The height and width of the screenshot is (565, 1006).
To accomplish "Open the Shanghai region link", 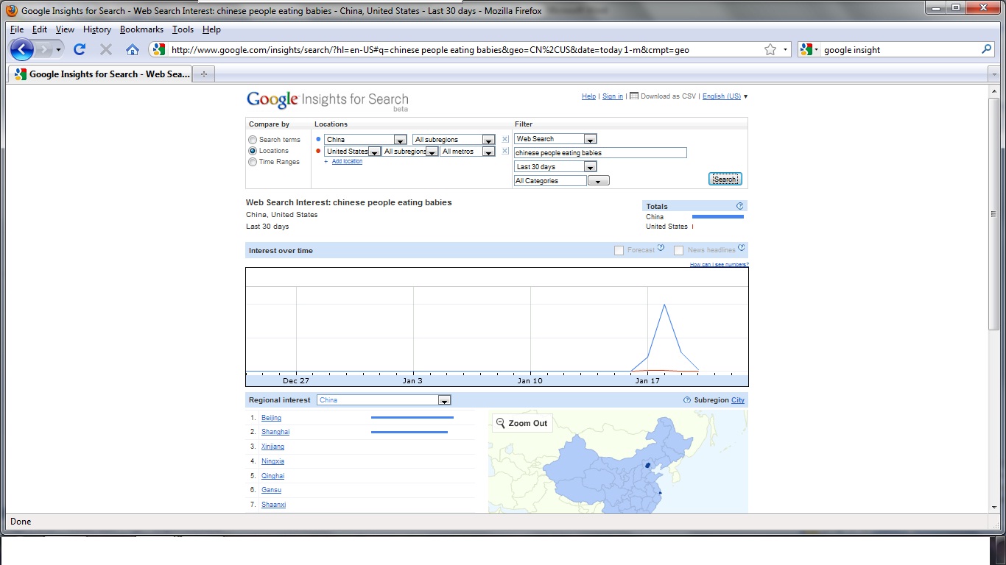I will click(x=275, y=432).
